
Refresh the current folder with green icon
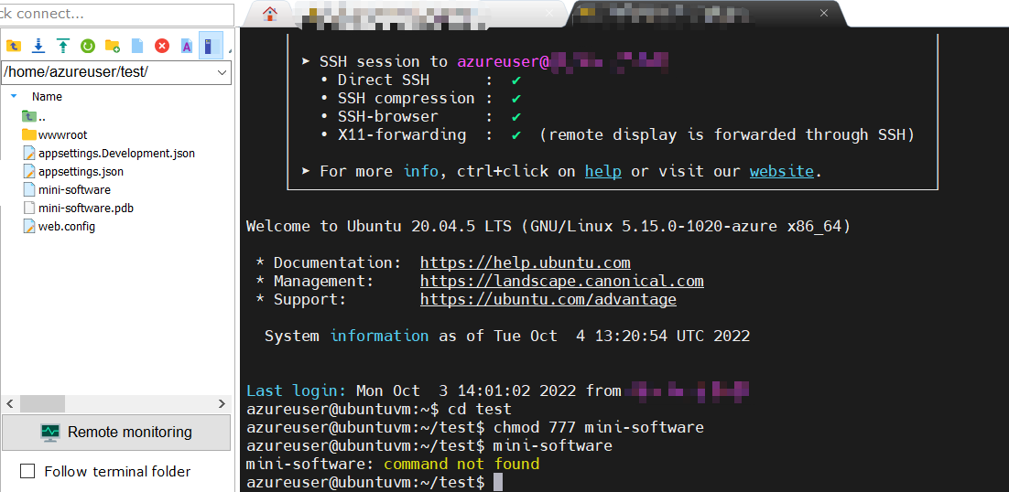point(88,46)
